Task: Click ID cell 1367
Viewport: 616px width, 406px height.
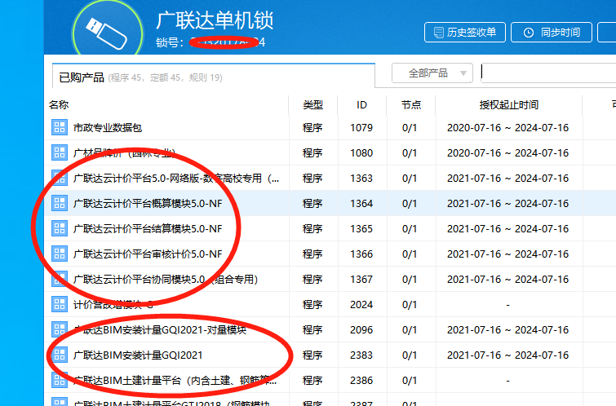Action: (x=361, y=279)
